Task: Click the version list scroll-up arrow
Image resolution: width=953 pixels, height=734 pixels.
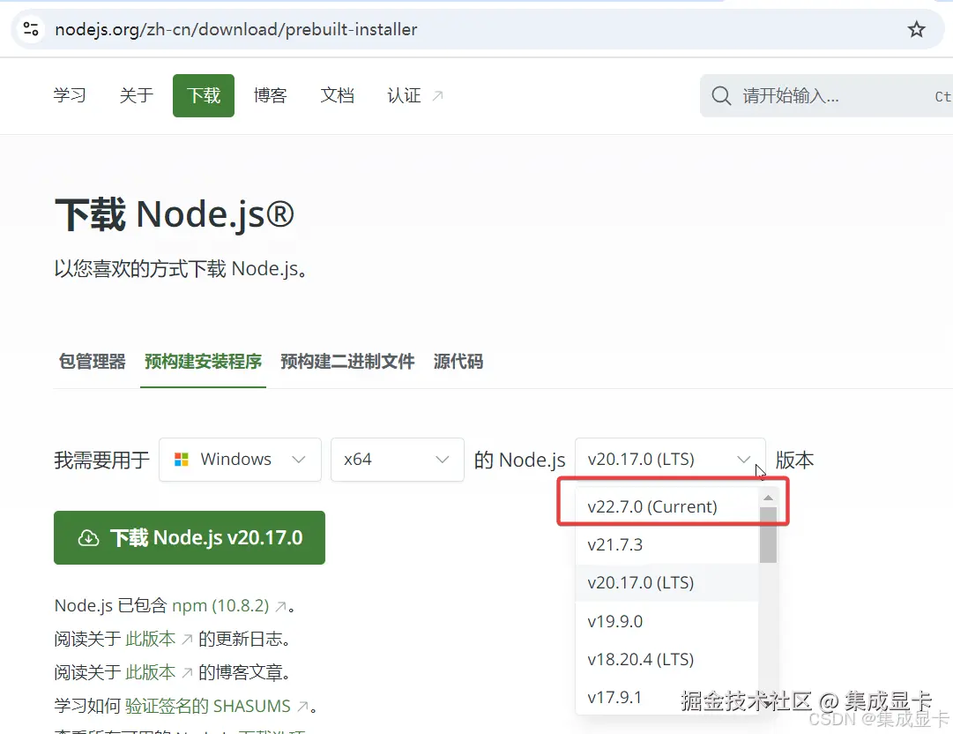Action: (768, 498)
